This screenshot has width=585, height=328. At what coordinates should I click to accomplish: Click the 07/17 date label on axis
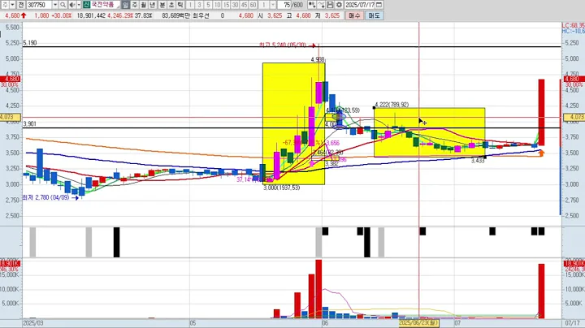[x=572, y=323]
